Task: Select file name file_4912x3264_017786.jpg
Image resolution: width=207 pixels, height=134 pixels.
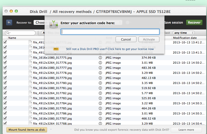Action: [52, 113]
